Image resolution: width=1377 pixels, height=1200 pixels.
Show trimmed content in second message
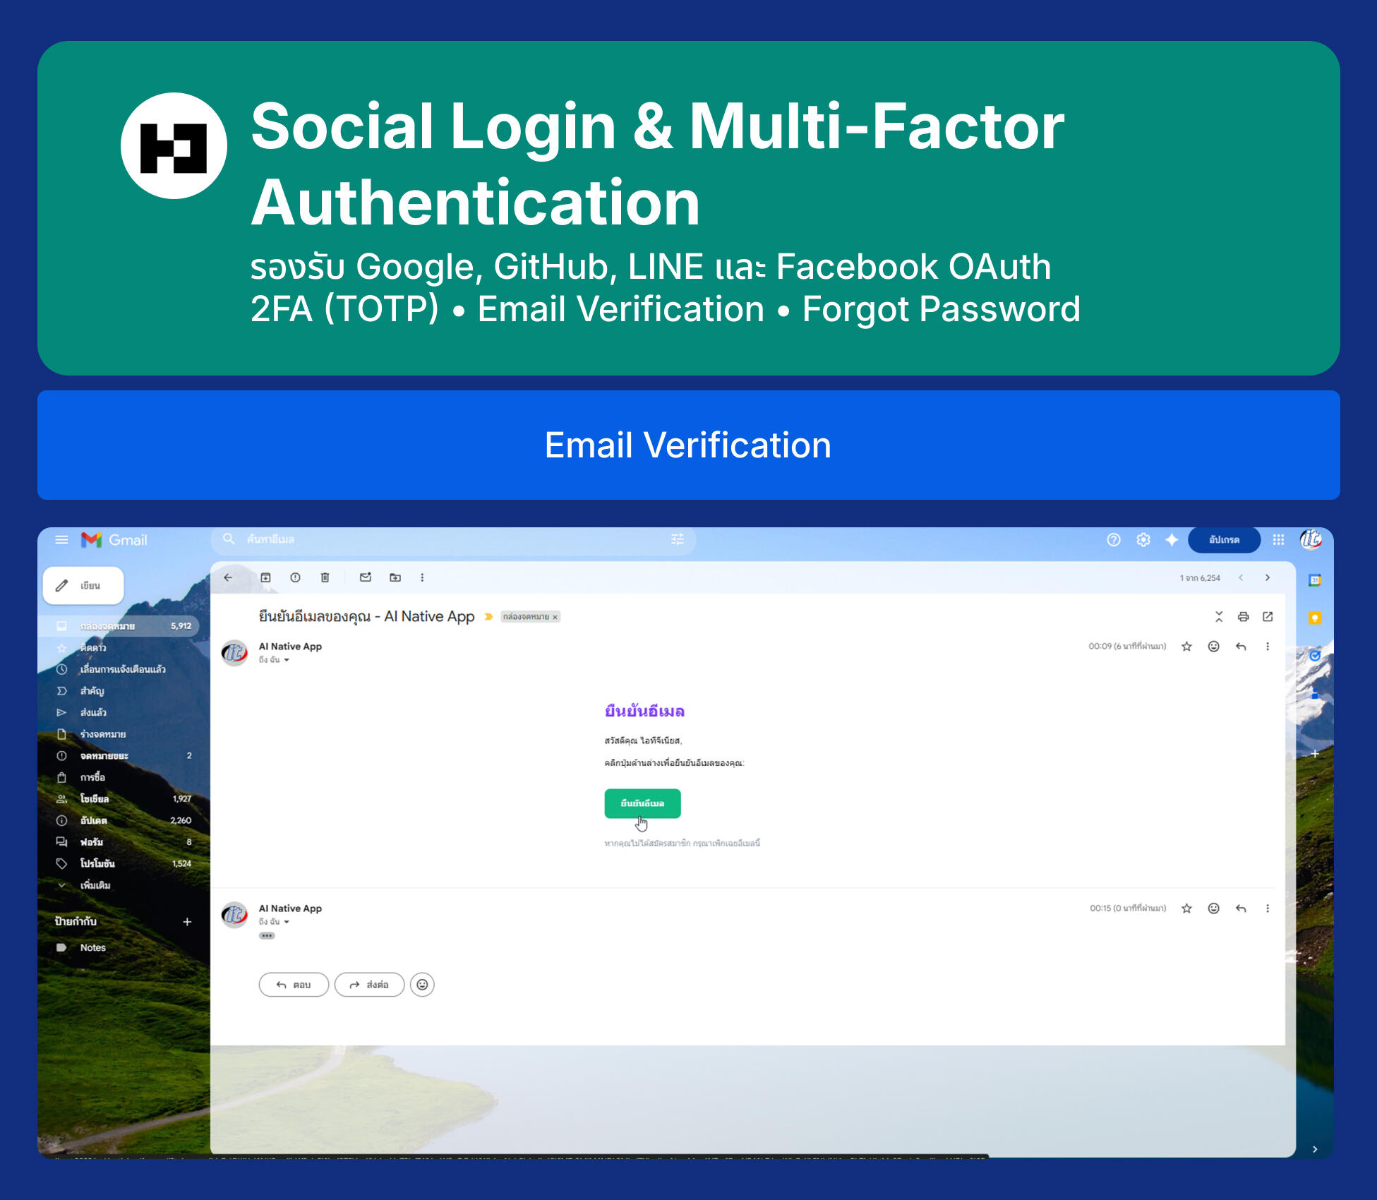pos(267,936)
